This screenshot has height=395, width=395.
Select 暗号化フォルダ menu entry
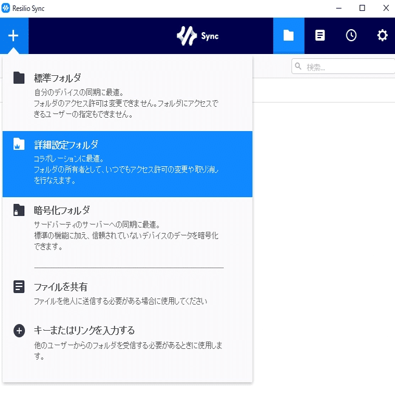[127, 228]
